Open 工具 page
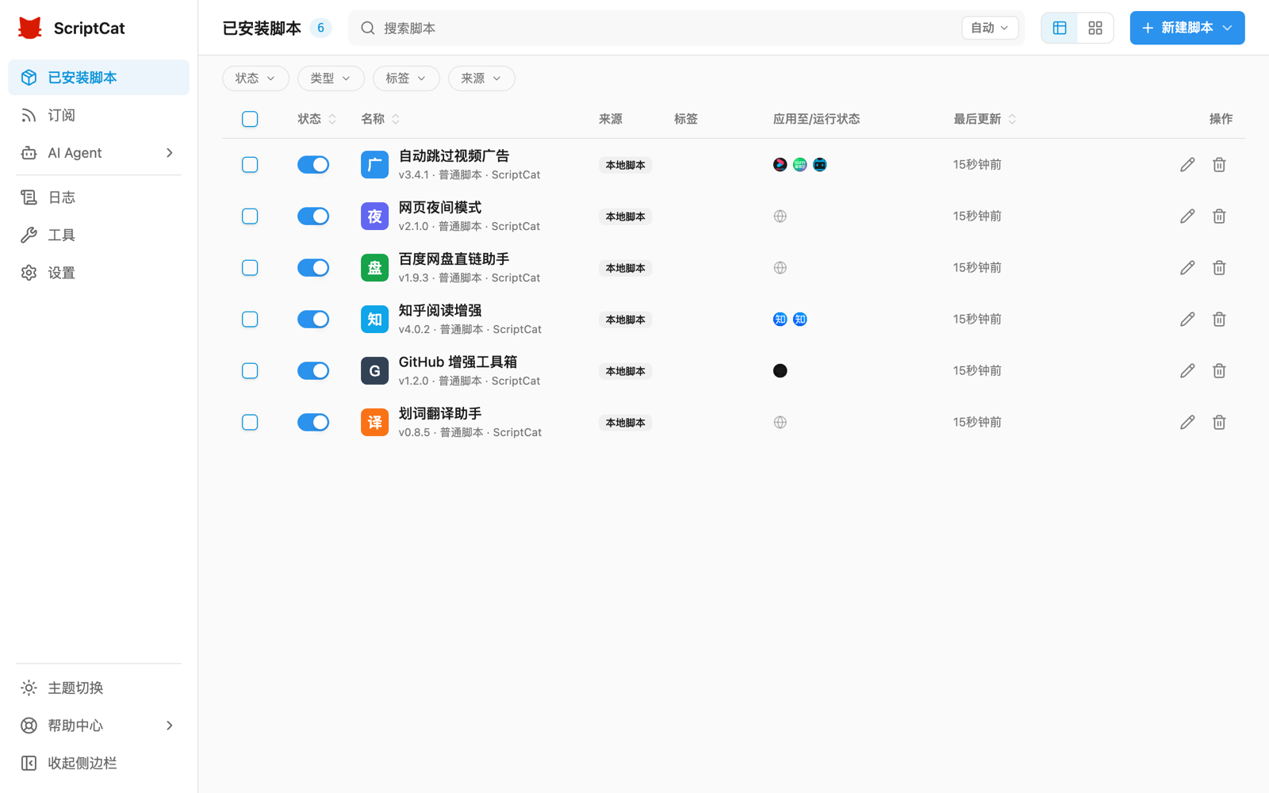 coord(98,236)
